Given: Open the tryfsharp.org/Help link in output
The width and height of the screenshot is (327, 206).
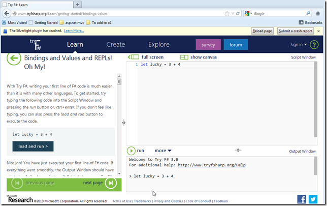Looking at the screenshot, I should (x=212, y=165).
